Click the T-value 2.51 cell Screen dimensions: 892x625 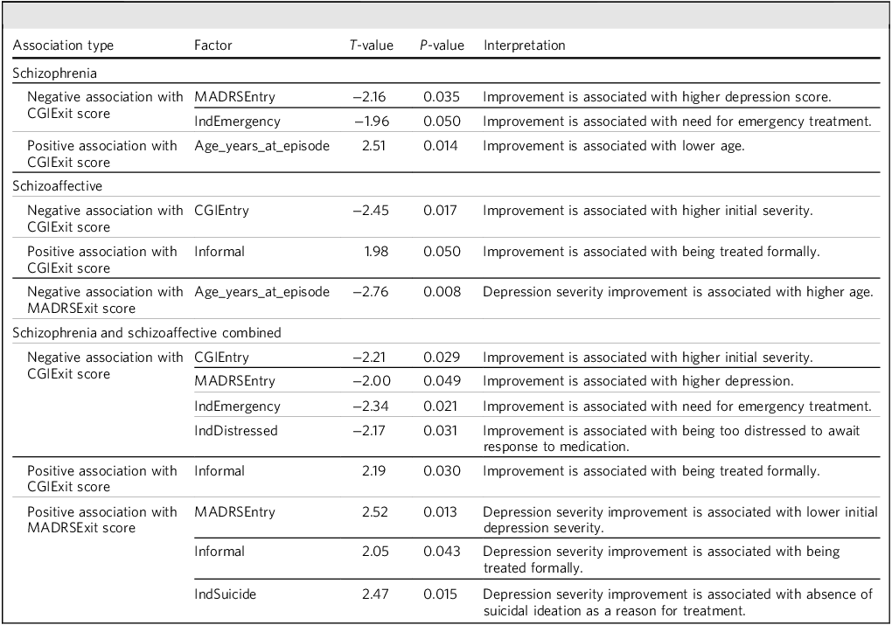(x=373, y=146)
